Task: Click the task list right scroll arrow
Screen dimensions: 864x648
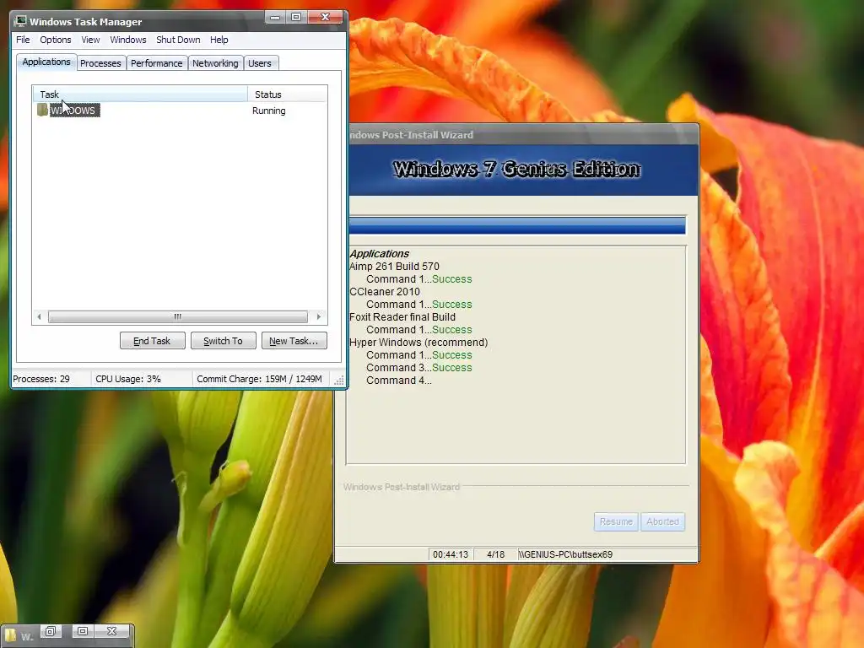Action: pyautogui.click(x=319, y=317)
